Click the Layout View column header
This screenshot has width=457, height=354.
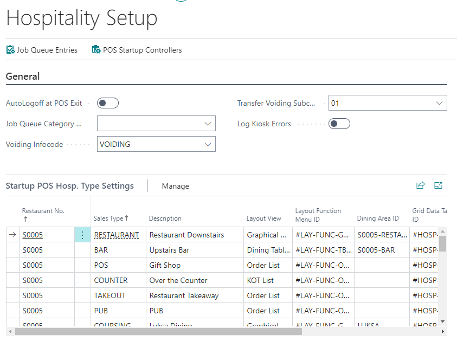[264, 218]
